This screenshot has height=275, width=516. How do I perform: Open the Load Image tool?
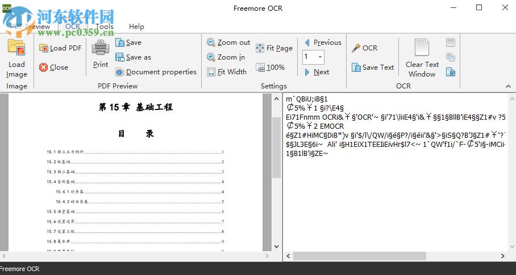click(16, 58)
